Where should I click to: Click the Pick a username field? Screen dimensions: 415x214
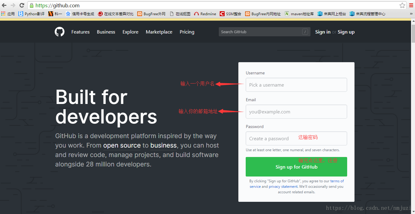click(296, 85)
